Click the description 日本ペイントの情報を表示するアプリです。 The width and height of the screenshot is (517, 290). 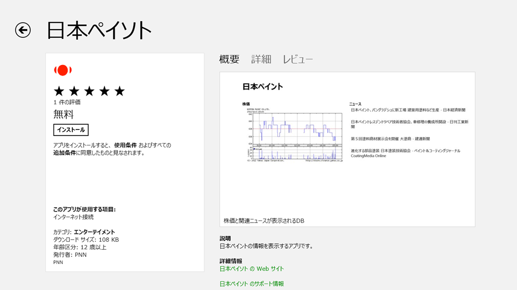coord(267,246)
